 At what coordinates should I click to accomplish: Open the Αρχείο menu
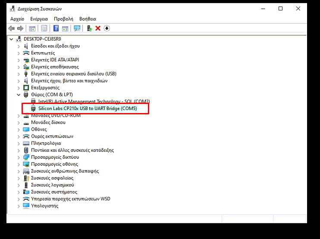pos(17,19)
